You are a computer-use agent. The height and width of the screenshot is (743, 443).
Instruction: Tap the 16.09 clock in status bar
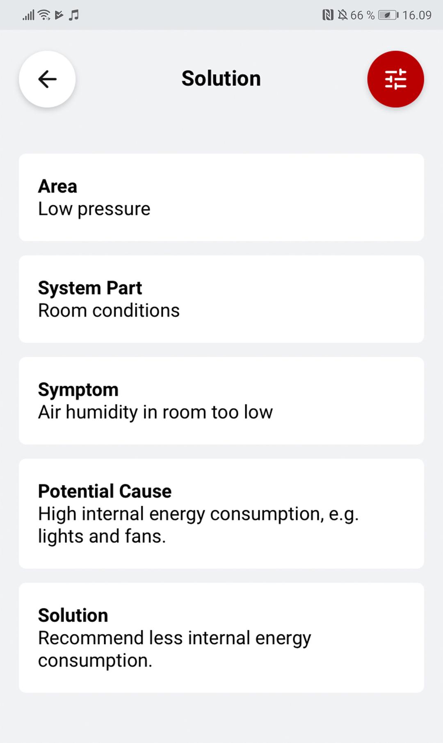pos(417,15)
